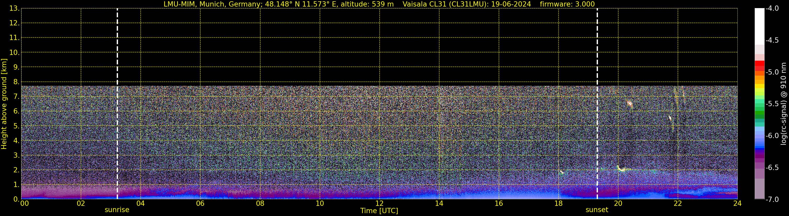789x216 pixels.
Task: Select the 'sunset' label below the axis
Action: pyautogui.click(x=597, y=210)
